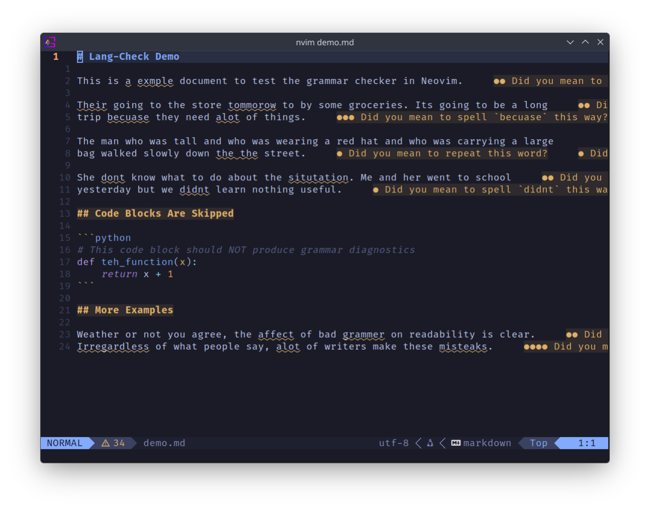The height and width of the screenshot is (511, 650).
Task: Click line number 15 in the gutter
Action: tap(65, 238)
